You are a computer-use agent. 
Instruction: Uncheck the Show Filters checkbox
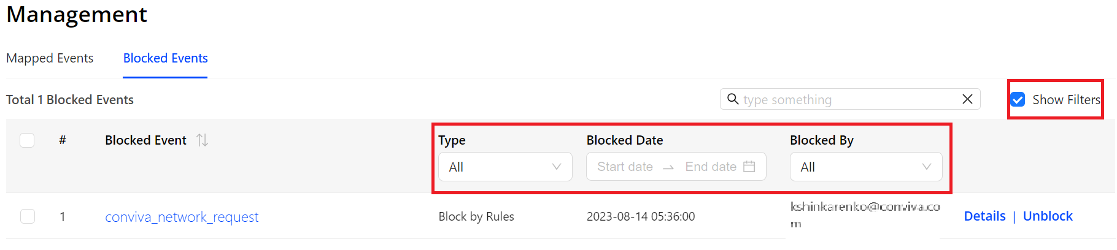(1018, 99)
